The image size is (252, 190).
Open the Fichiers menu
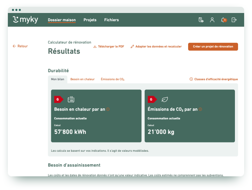112,20
